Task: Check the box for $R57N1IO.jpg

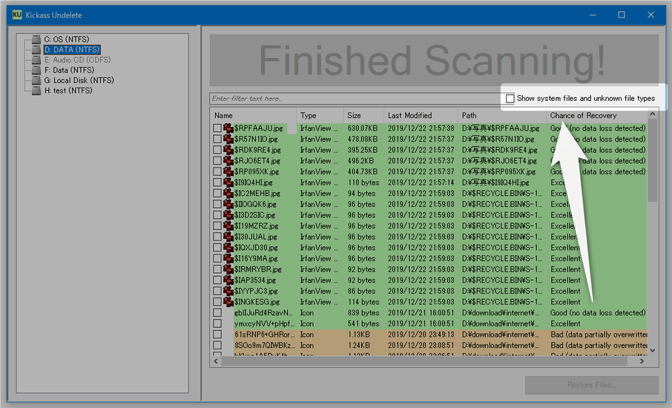Action: (x=217, y=139)
